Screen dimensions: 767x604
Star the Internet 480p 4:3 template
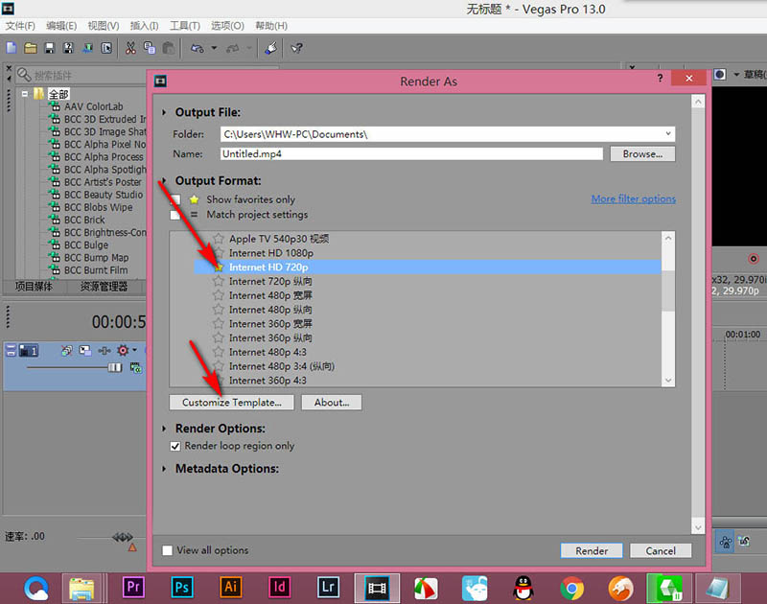(219, 352)
